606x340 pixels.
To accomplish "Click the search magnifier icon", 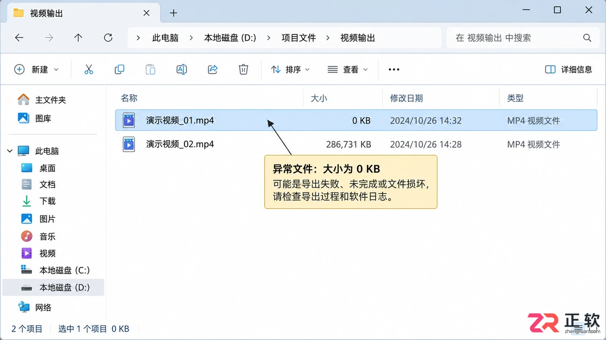I will [x=587, y=38].
